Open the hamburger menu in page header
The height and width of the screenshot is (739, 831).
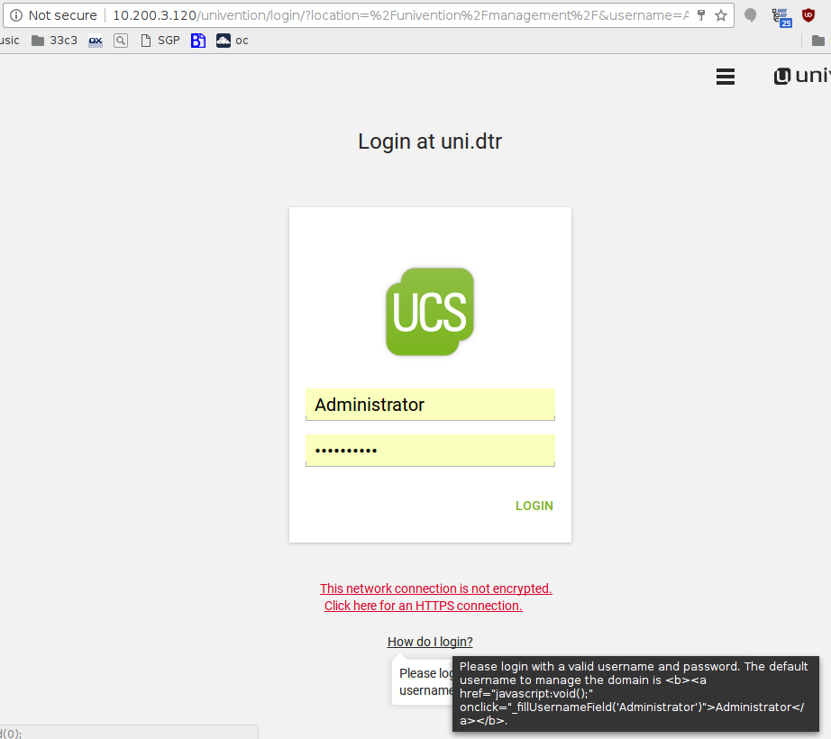(x=725, y=77)
